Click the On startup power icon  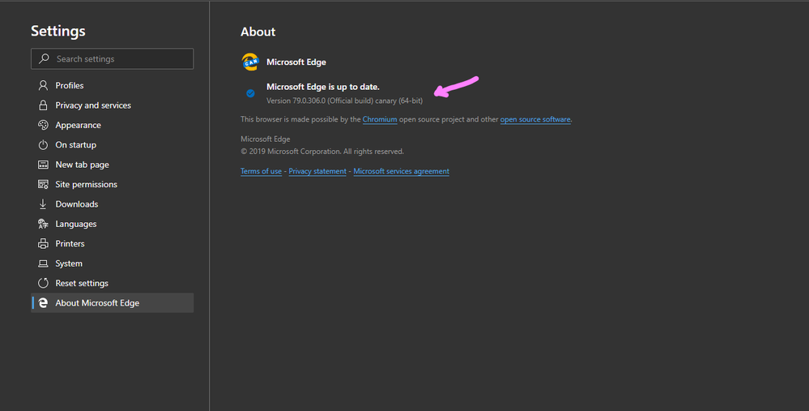44,145
